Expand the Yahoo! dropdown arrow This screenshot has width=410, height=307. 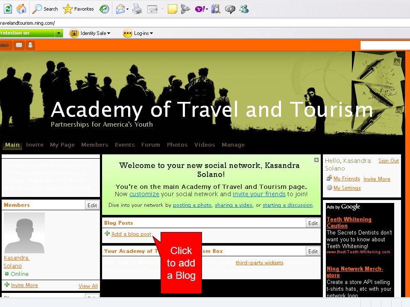[x=207, y=9]
